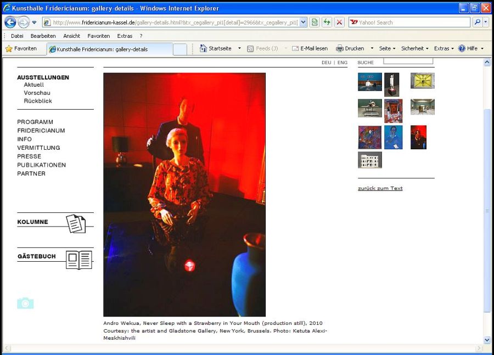
Task: Open the Datei menu
Action: pos(17,36)
